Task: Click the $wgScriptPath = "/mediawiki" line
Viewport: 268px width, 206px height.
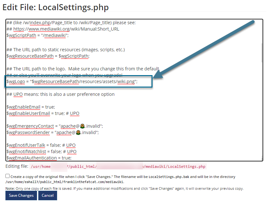Action: [x=38, y=35]
